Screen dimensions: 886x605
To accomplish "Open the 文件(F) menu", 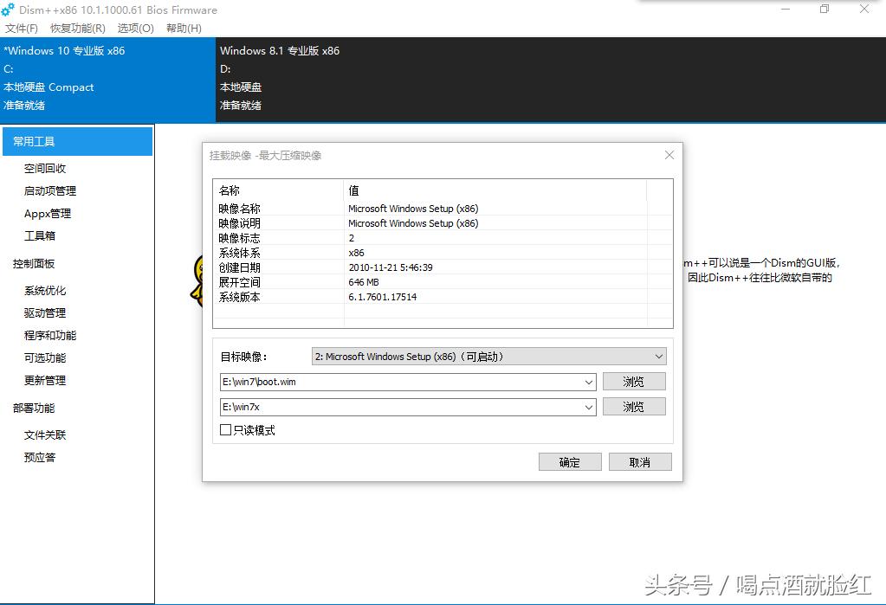I will [22, 28].
